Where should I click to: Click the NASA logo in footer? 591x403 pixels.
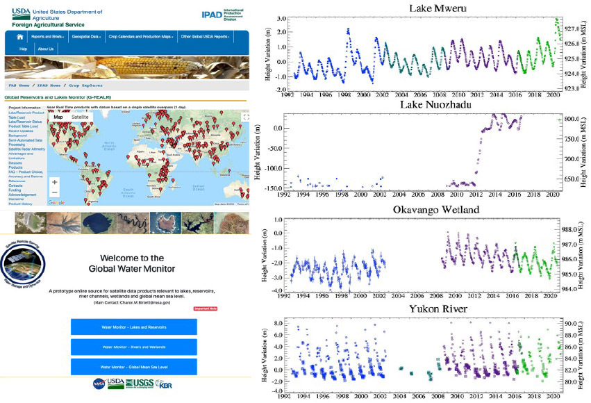tap(99, 384)
